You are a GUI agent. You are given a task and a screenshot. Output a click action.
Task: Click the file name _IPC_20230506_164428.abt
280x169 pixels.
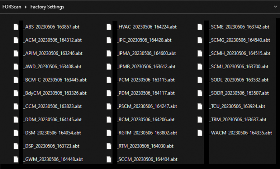click(x=144, y=40)
